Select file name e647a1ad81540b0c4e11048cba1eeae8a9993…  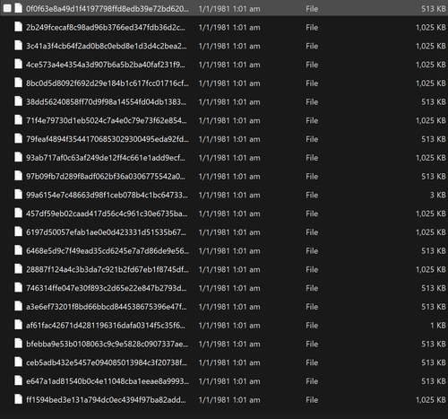(108, 381)
